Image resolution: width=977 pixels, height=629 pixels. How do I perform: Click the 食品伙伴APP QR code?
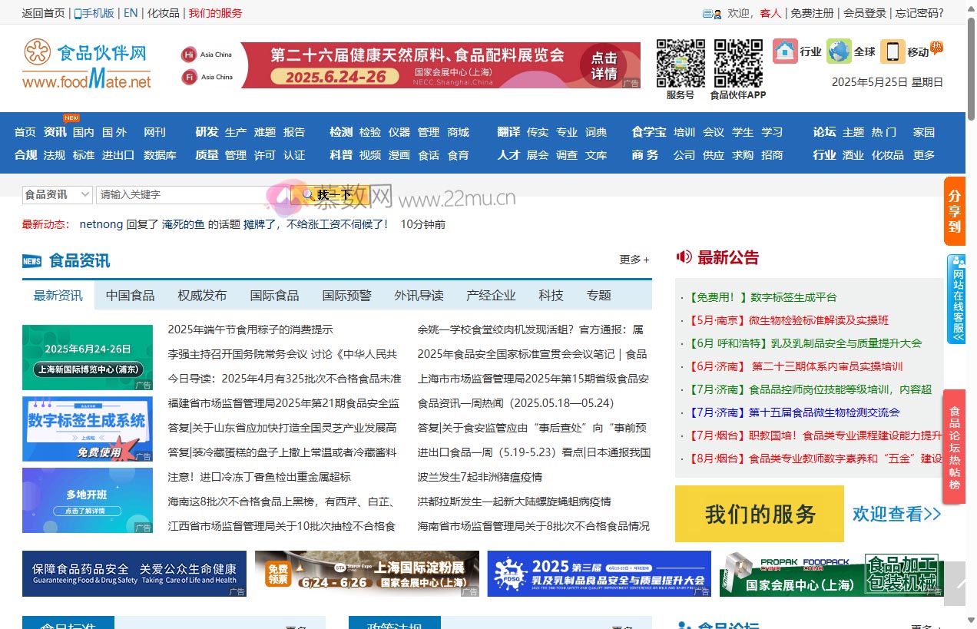737,63
